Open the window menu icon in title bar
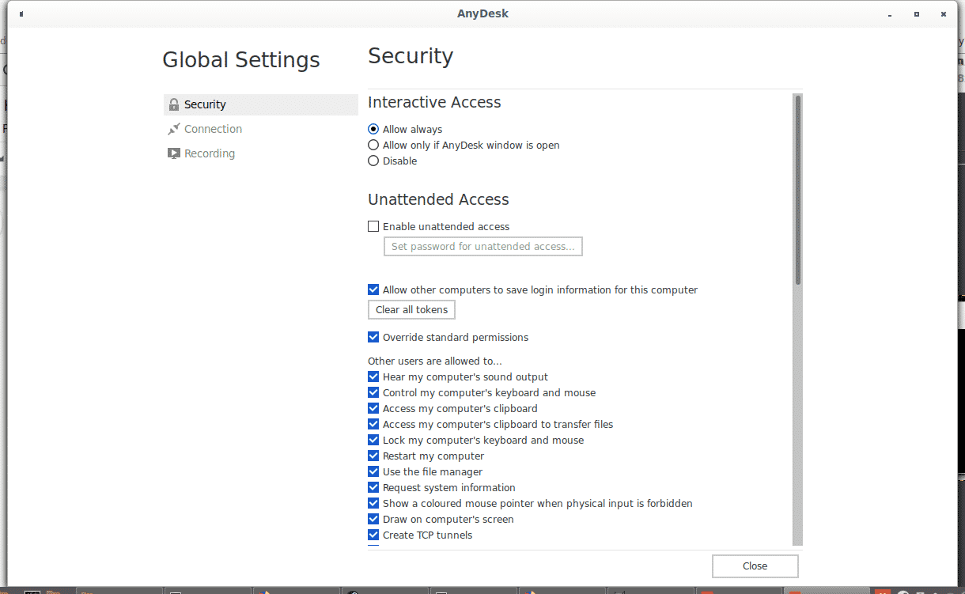Screen dimensions: 965x594 21,13
